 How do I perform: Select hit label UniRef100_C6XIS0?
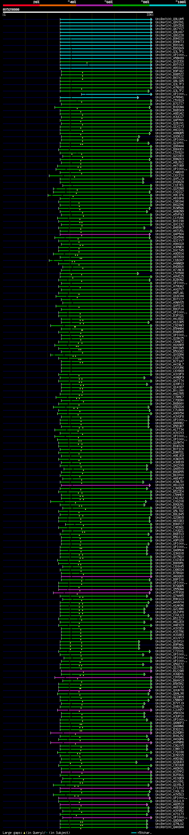[170, 175]
